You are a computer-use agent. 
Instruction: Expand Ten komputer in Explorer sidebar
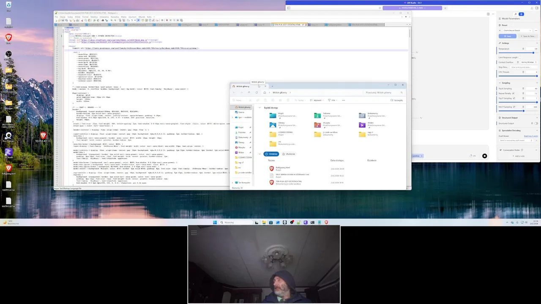233,183
